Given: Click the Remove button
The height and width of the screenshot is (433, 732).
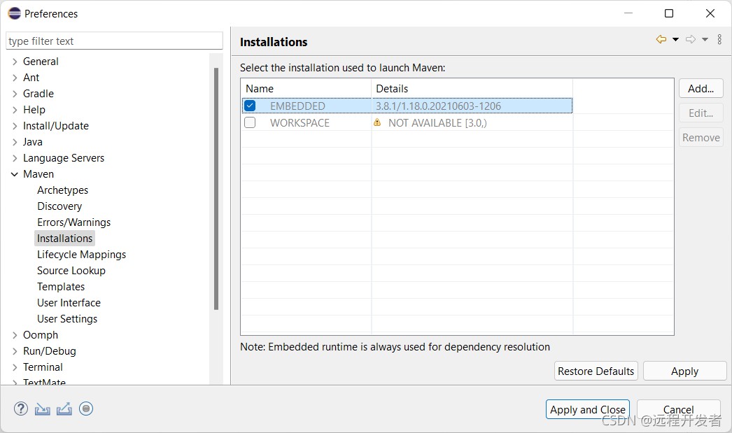Looking at the screenshot, I should 701,138.
